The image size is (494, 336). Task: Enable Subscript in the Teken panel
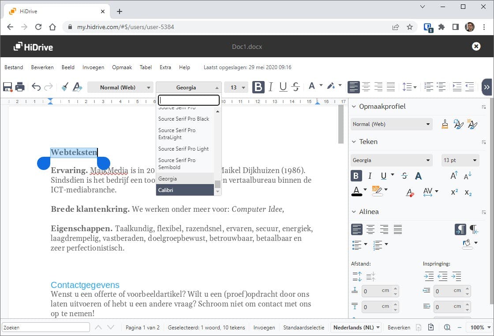click(468, 192)
